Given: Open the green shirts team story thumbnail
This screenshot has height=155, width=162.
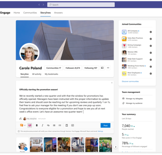Looking at the screenshot, I should (105, 145).
